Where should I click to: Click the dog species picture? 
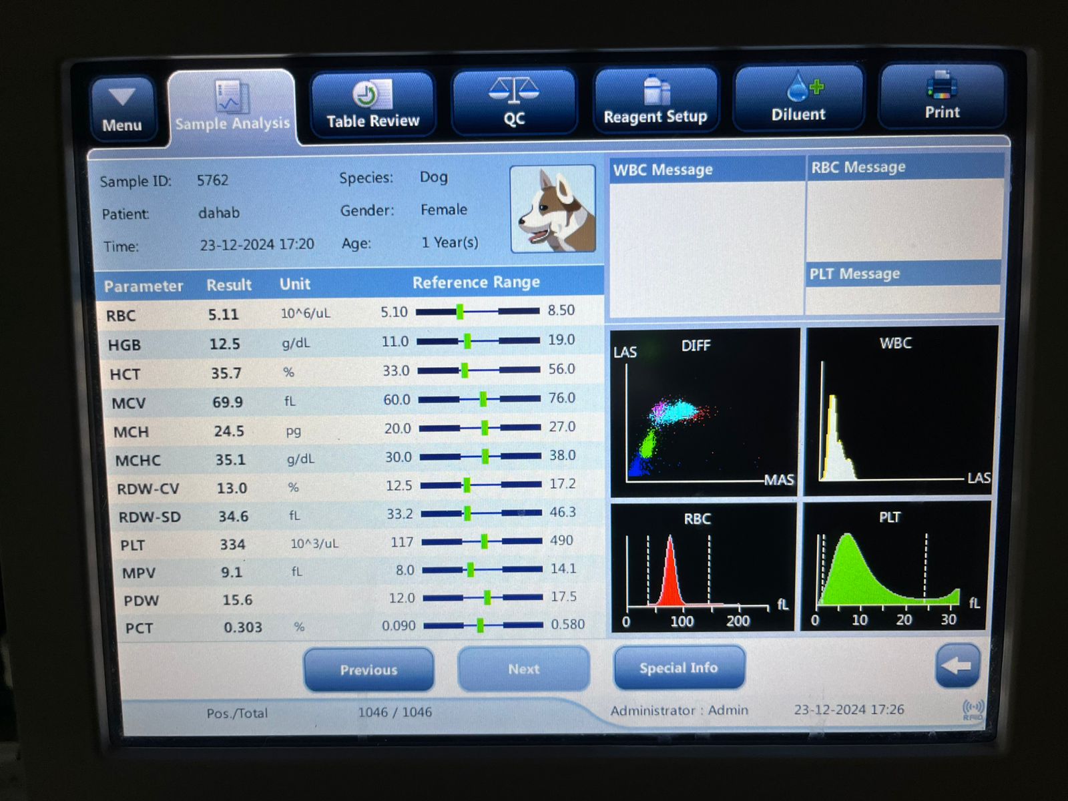(x=553, y=209)
